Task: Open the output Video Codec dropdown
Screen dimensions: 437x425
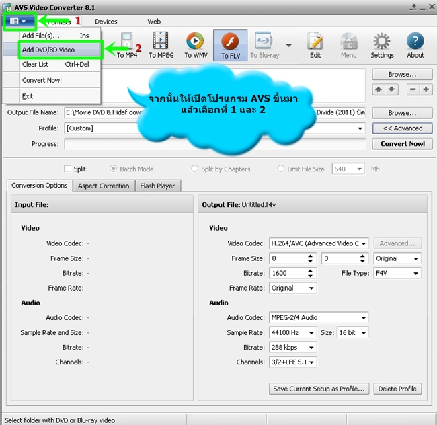Action: point(319,243)
